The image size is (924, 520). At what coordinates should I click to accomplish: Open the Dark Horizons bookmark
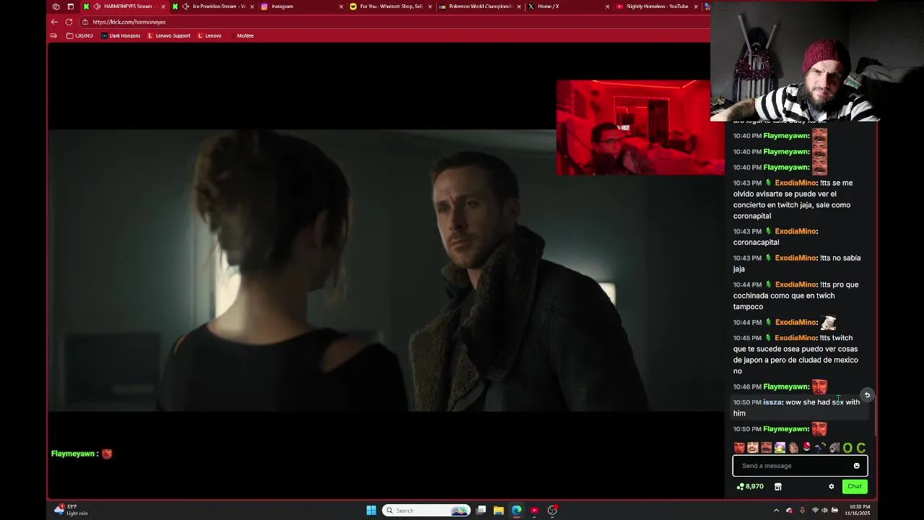(121, 35)
